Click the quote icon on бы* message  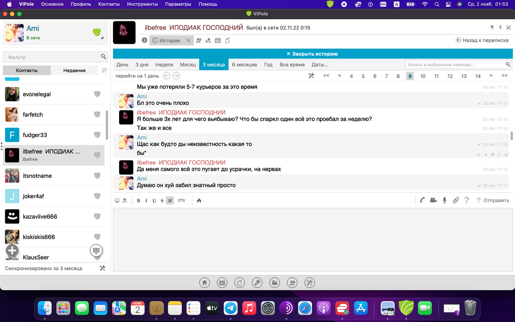pos(492,155)
